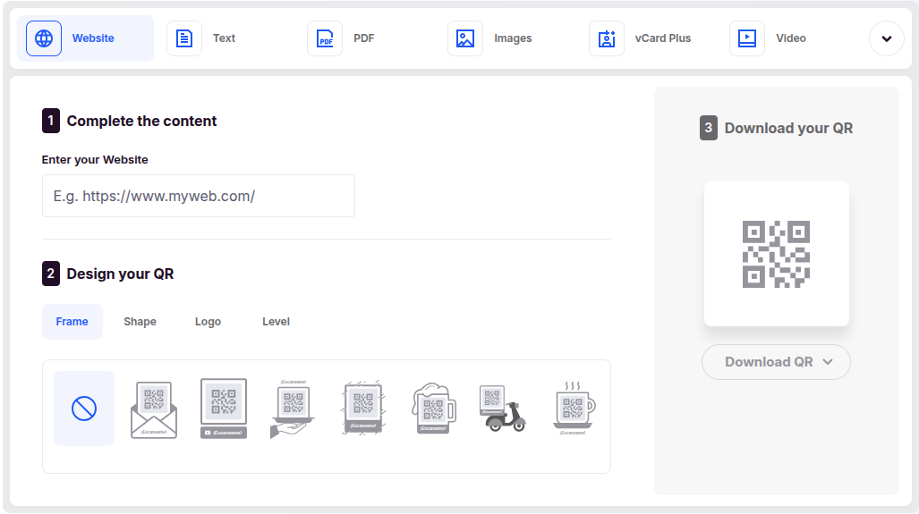Expand more QR types with chevron
Viewport: 919px width, 514px height.
coord(886,38)
